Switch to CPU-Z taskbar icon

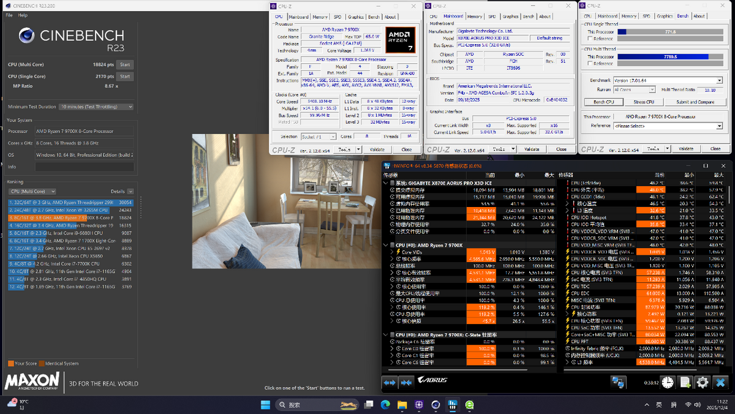[419, 404]
